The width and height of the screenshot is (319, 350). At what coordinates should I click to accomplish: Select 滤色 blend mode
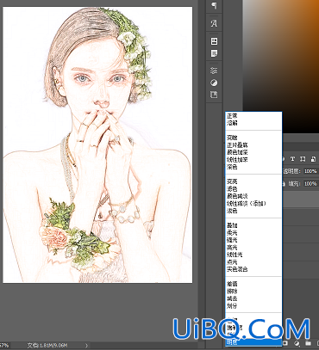click(x=232, y=189)
